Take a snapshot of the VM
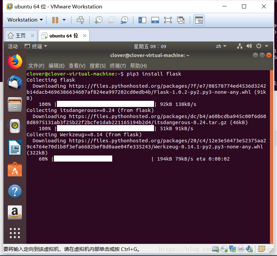 click(98, 20)
